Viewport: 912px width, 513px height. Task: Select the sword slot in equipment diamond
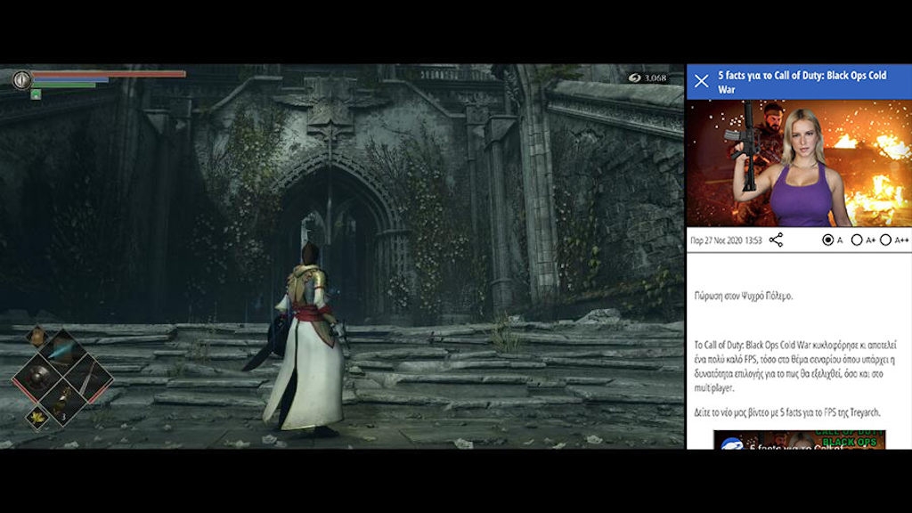coord(89,378)
